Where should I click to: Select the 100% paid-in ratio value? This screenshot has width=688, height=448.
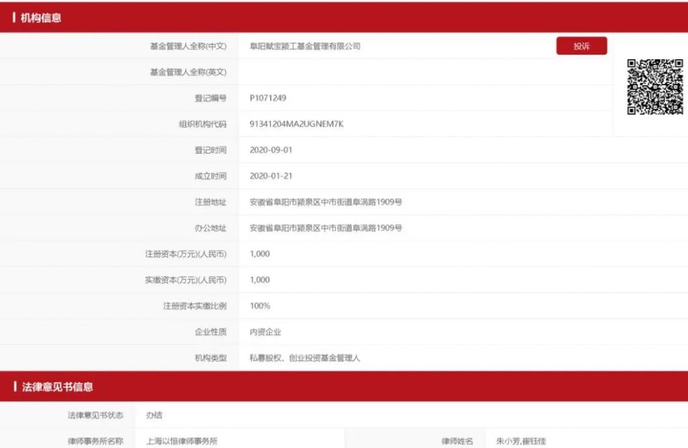tap(260, 306)
